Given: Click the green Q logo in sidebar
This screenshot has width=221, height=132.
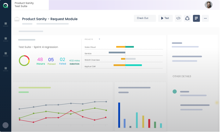Looking at the screenshot, I should [5, 5].
